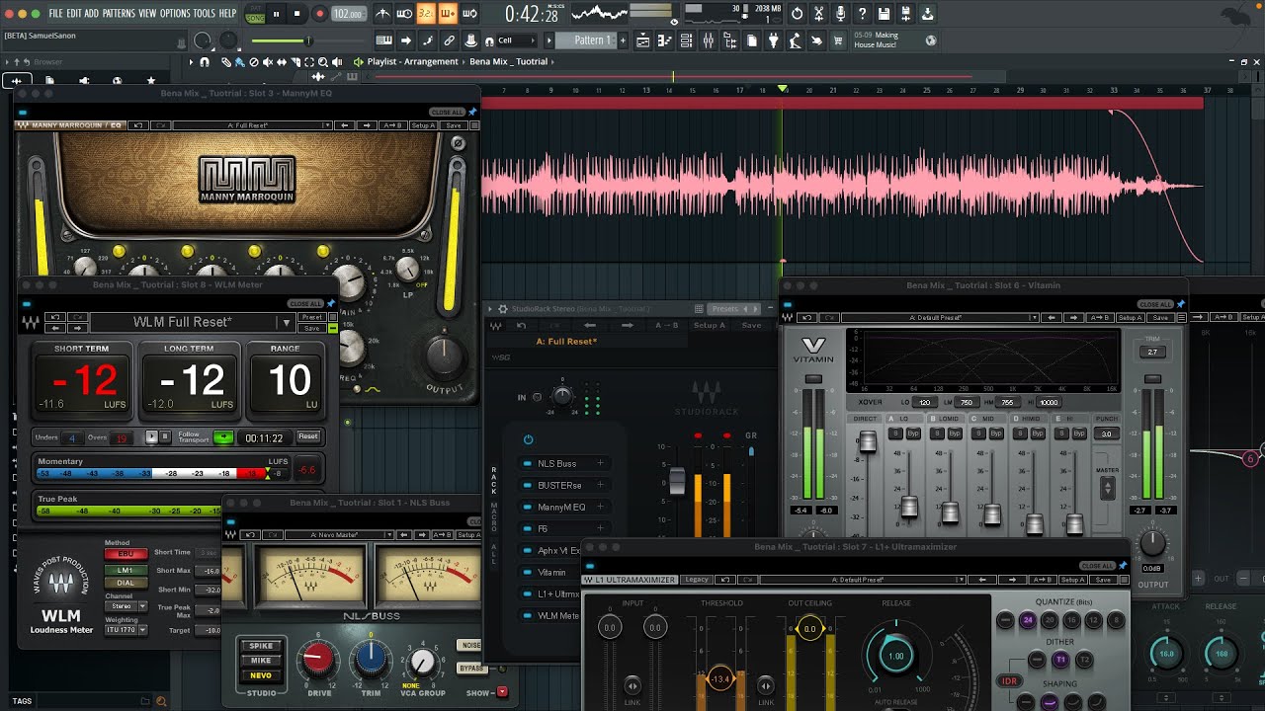Click Setup A in Vitamin toolbar
Image resolution: width=1265 pixels, height=711 pixels.
coord(1129,318)
